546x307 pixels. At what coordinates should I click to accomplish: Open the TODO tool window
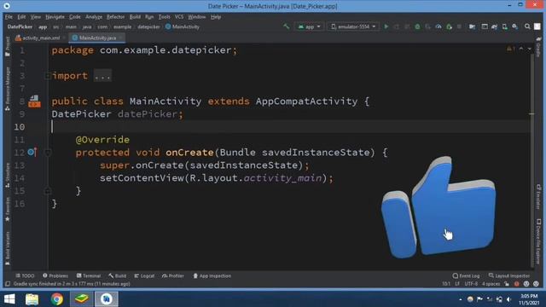pos(25,275)
